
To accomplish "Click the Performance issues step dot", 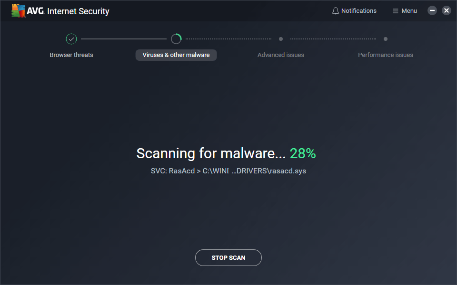I will (x=386, y=39).
